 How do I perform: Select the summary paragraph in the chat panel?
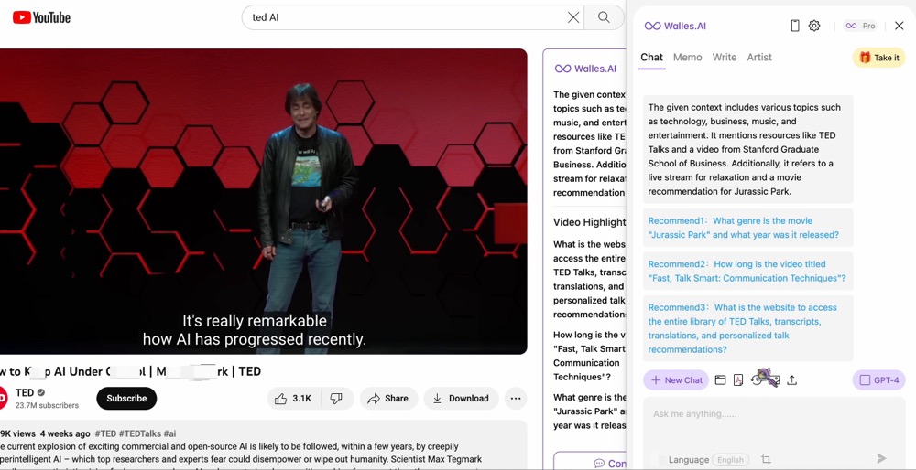[x=747, y=149]
